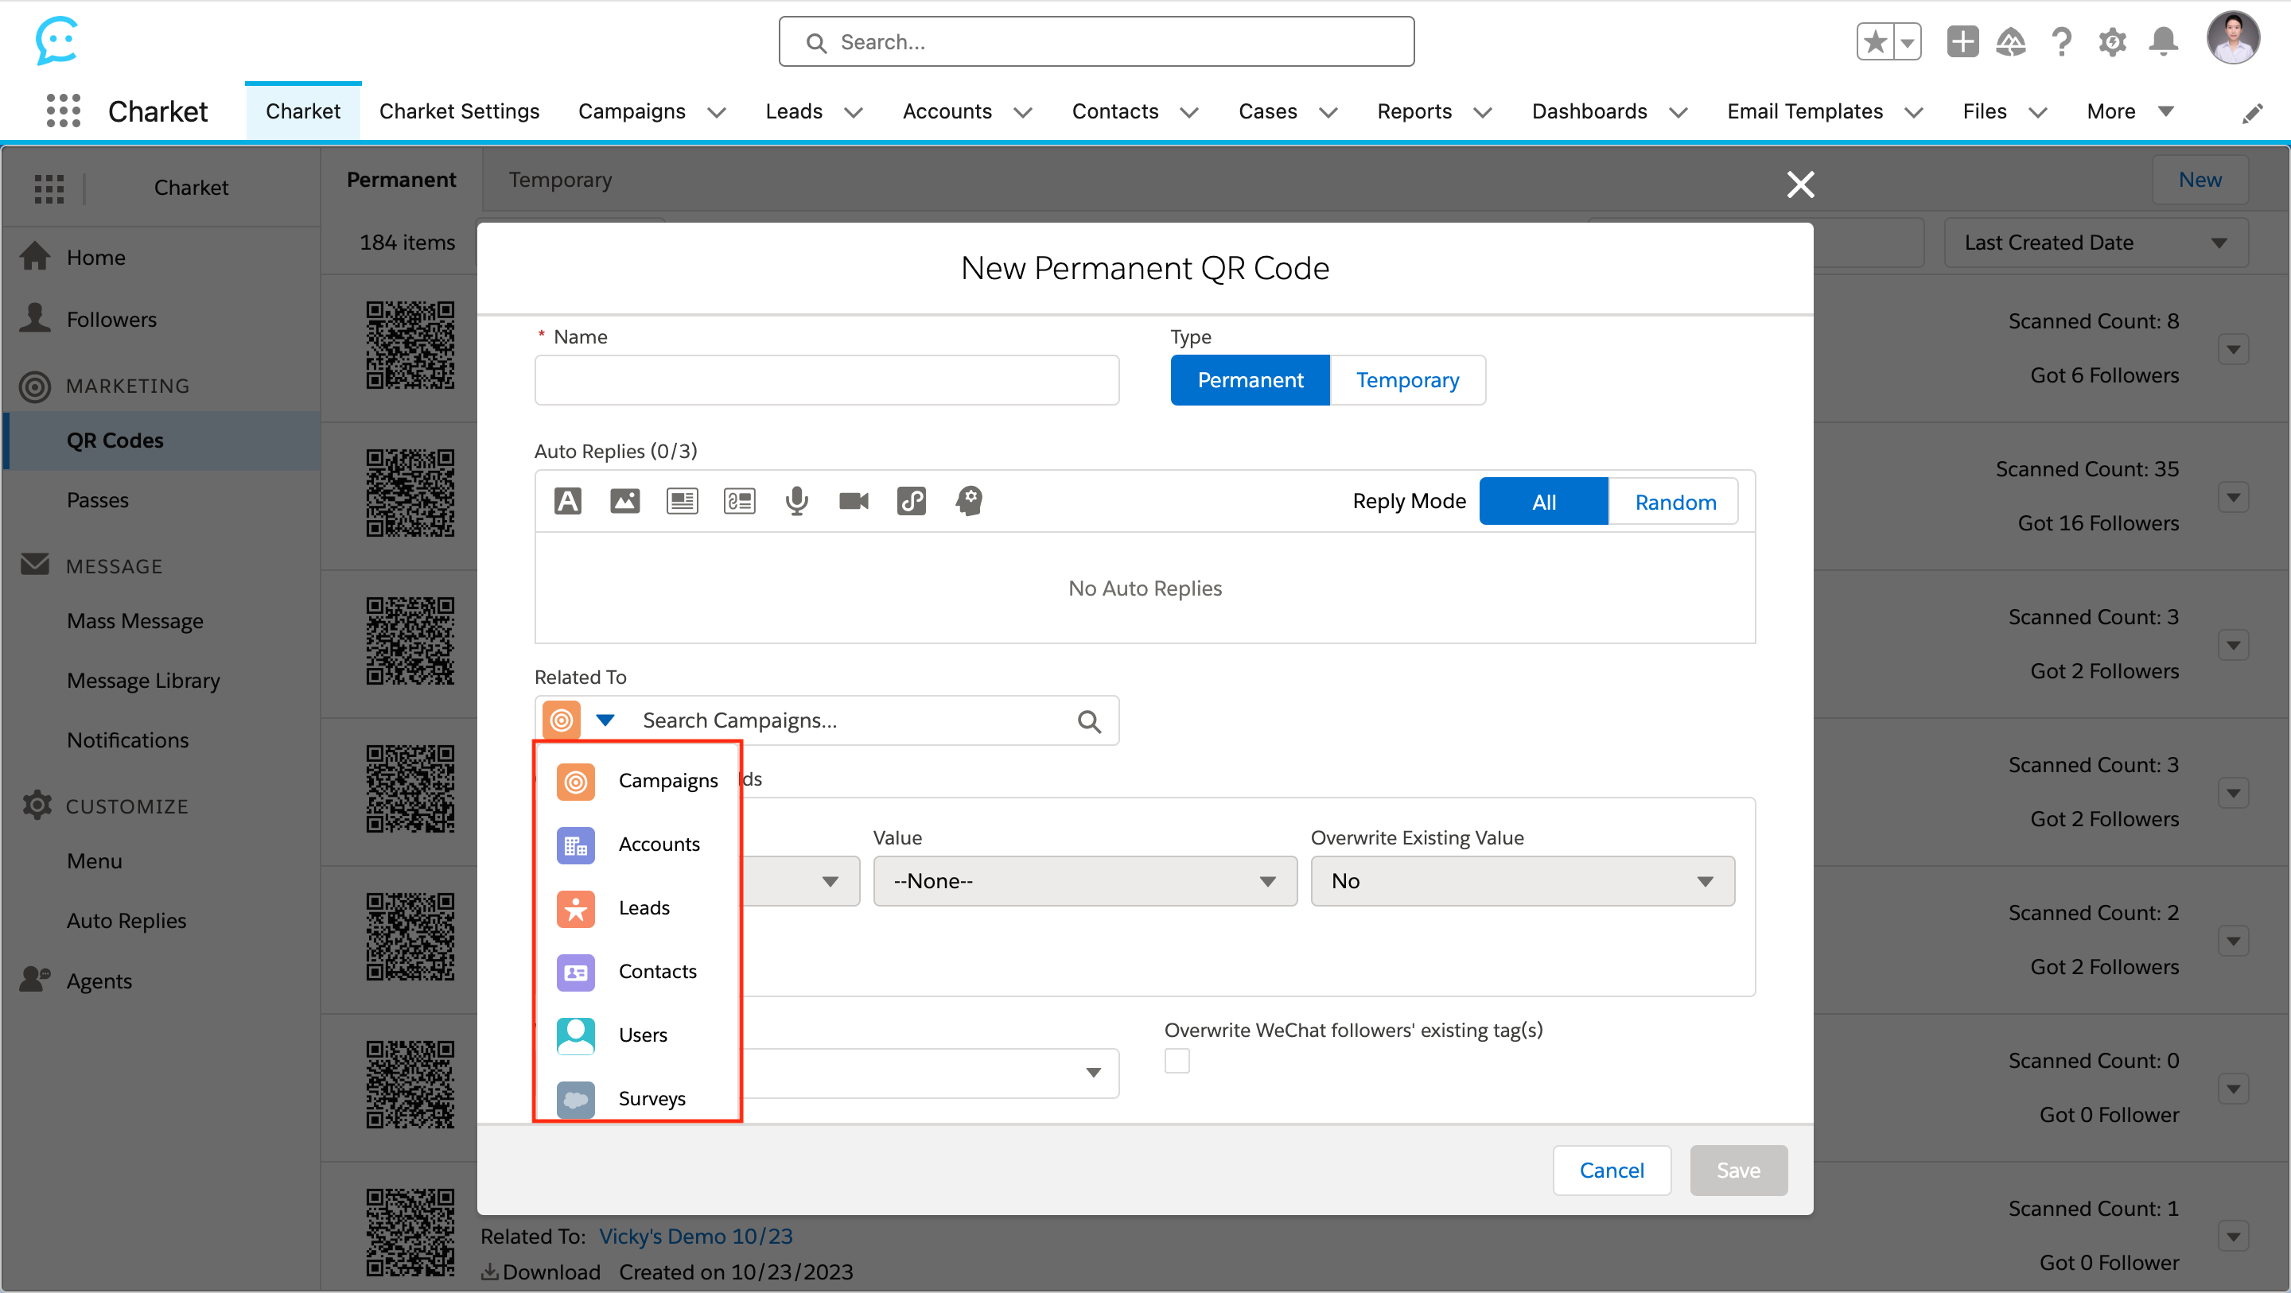Add a video auto reply
Viewport: 2291px width, 1293px height.
click(x=854, y=502)
